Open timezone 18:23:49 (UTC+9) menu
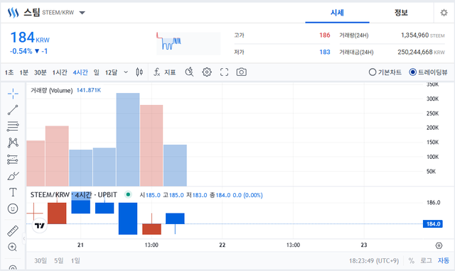This screenshot has width=455, height=271. click(x=374, y=261)
